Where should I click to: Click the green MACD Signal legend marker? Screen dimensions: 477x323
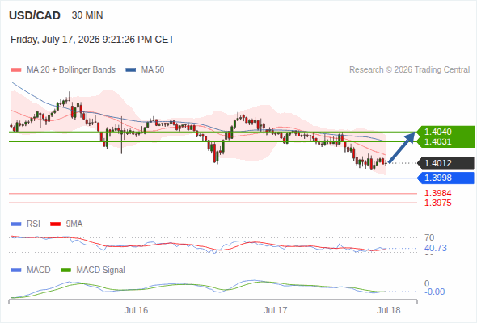[x=65, y=271]
